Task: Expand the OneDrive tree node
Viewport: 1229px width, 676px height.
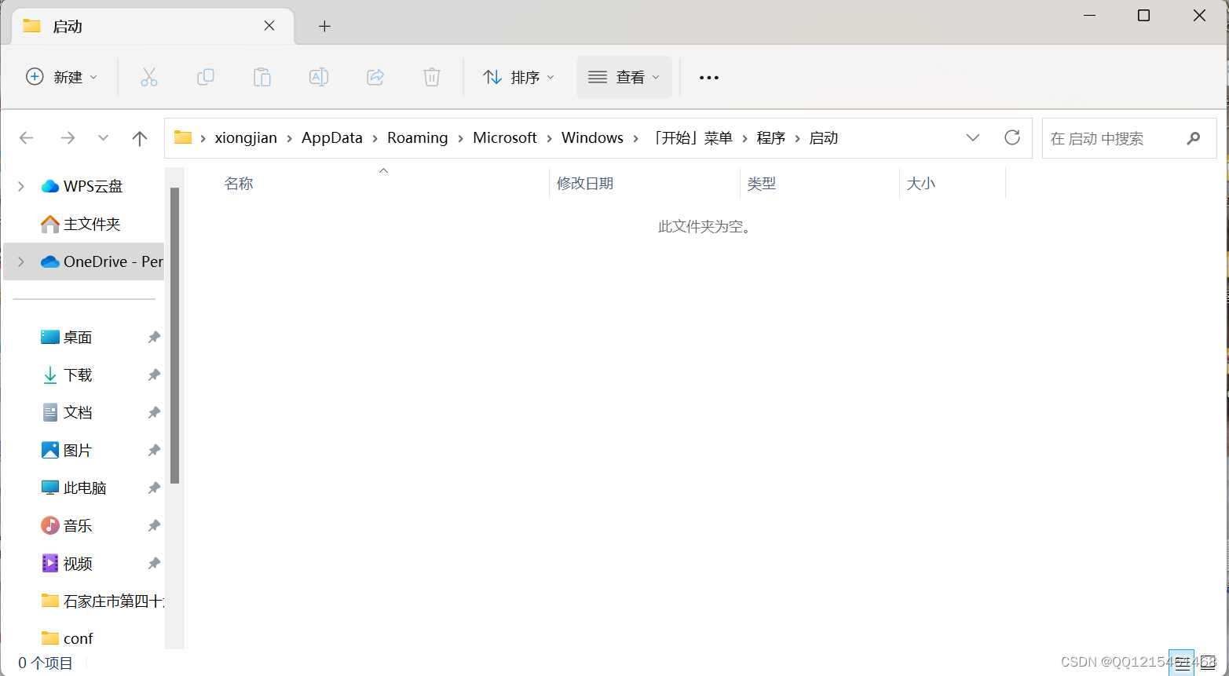Action: pos(21,261)
